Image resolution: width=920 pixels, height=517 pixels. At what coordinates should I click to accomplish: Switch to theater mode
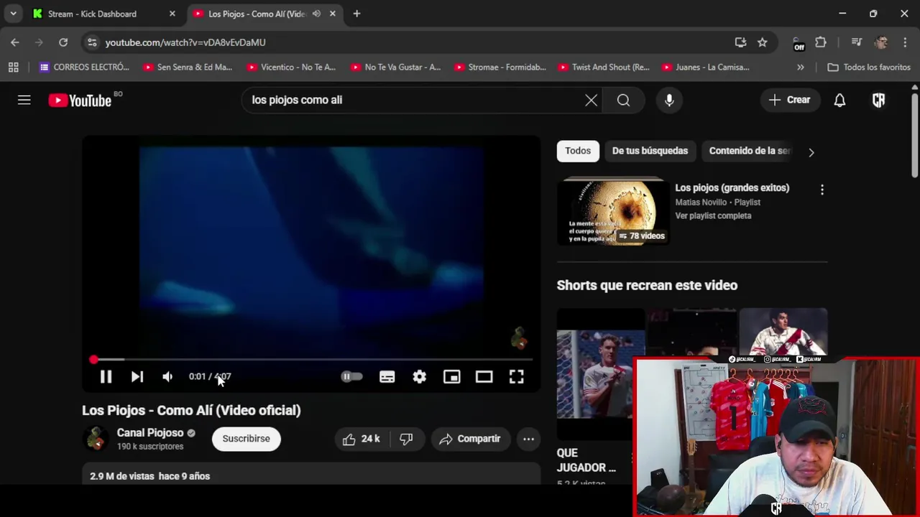484,376
